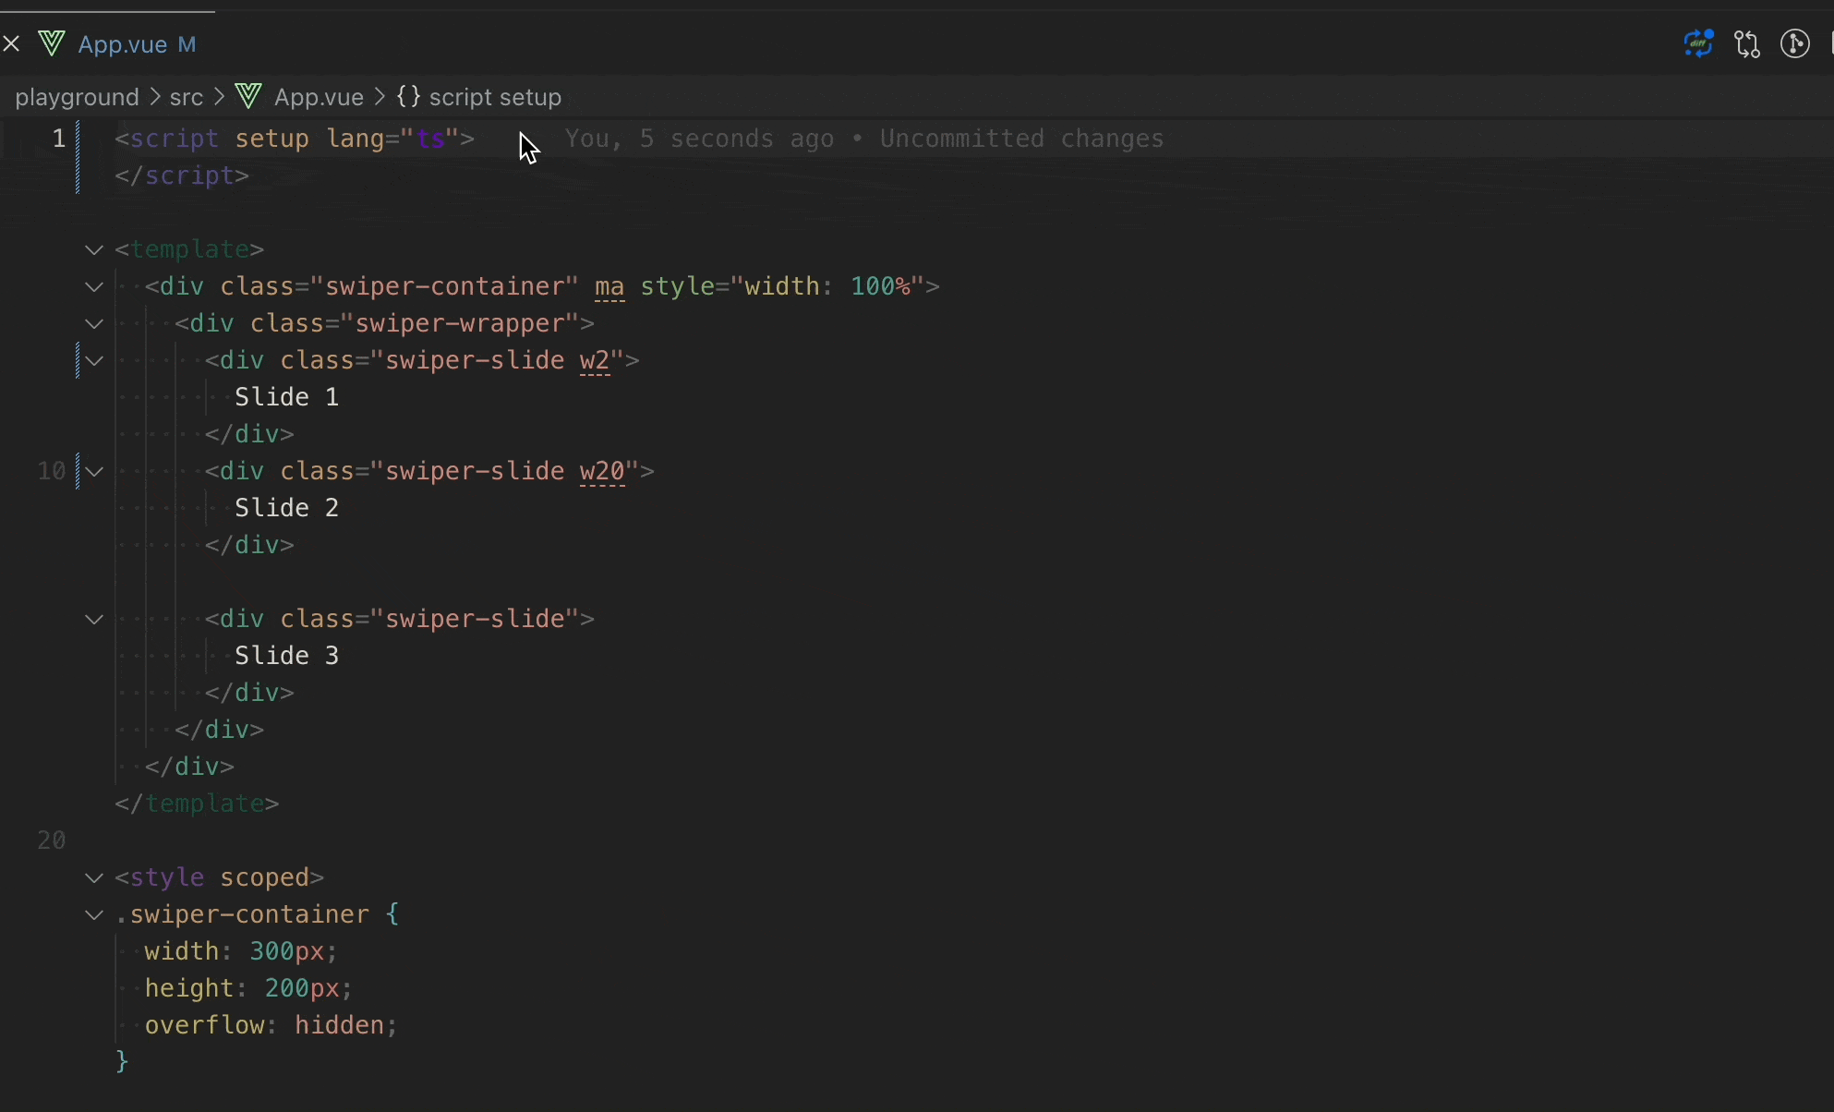Click Vue icon in breadcrumb path

click(x=248, y=96)
